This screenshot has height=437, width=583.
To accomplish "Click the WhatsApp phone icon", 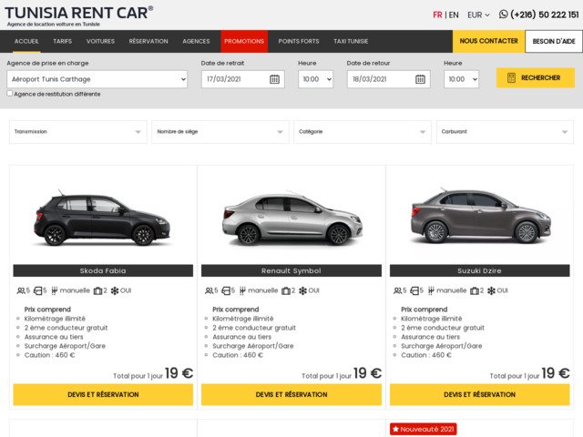I will tap(503, 15).
